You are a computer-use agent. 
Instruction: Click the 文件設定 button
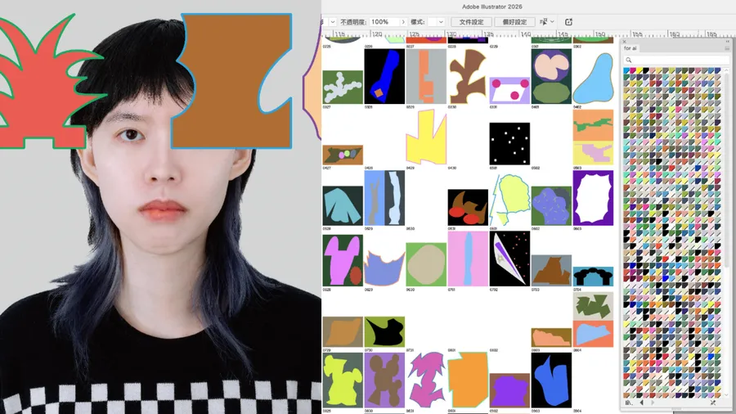[471, 22]
